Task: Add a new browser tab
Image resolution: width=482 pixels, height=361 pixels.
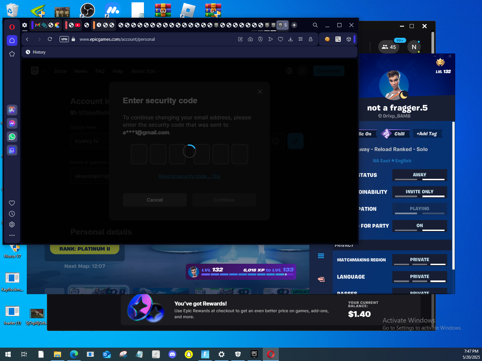Action: pos(294,25)
